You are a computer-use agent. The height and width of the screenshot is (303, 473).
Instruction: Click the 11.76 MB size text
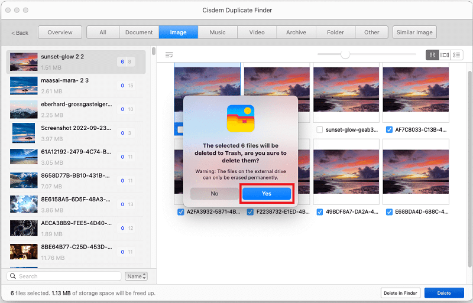[x=53, y=258]
